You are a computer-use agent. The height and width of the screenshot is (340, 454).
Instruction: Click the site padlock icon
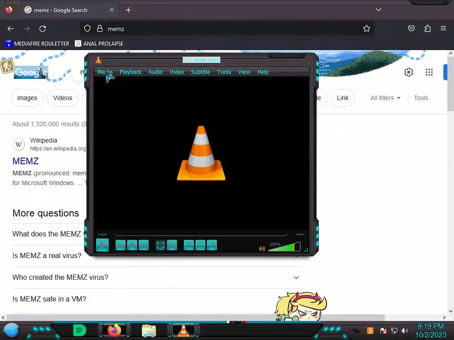point(100,29)
